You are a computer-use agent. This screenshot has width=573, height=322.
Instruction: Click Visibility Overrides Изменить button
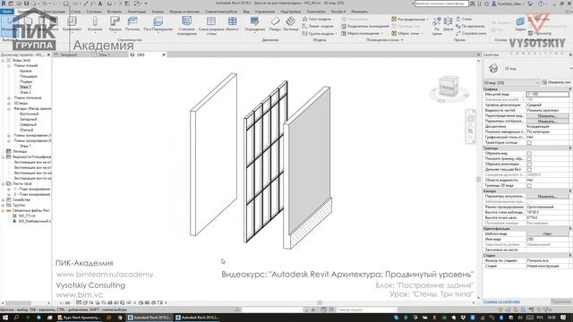coord(547,115)
